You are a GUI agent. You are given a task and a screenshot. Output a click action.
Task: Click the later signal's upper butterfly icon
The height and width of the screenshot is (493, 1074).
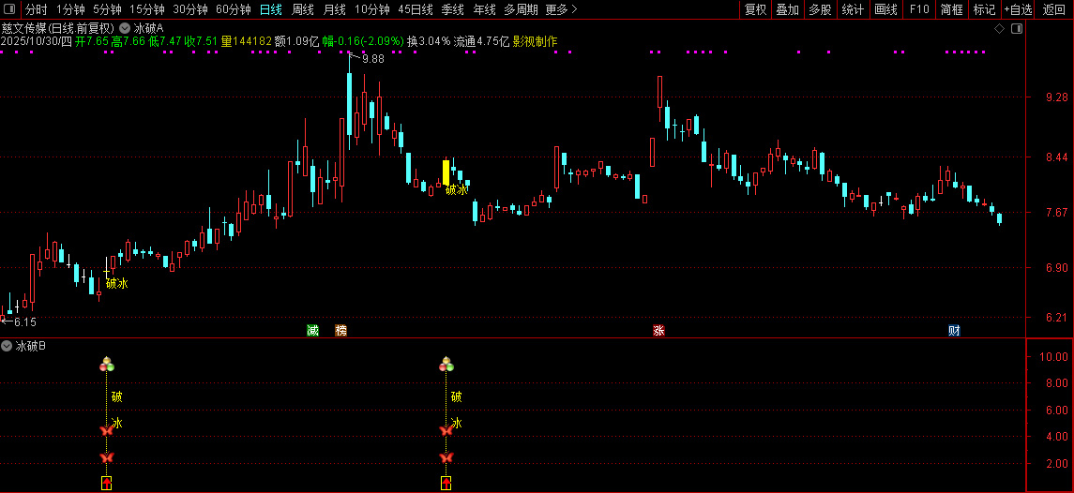(446, 430)
